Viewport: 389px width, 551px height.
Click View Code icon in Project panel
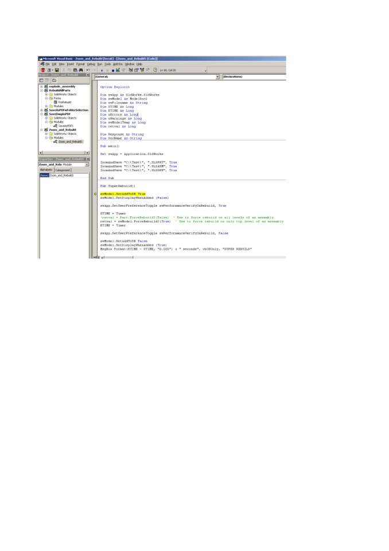coord(41,80)
